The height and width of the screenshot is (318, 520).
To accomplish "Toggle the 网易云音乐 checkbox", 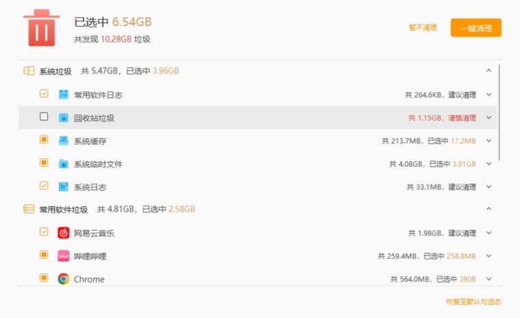I will tap(44, 231).
